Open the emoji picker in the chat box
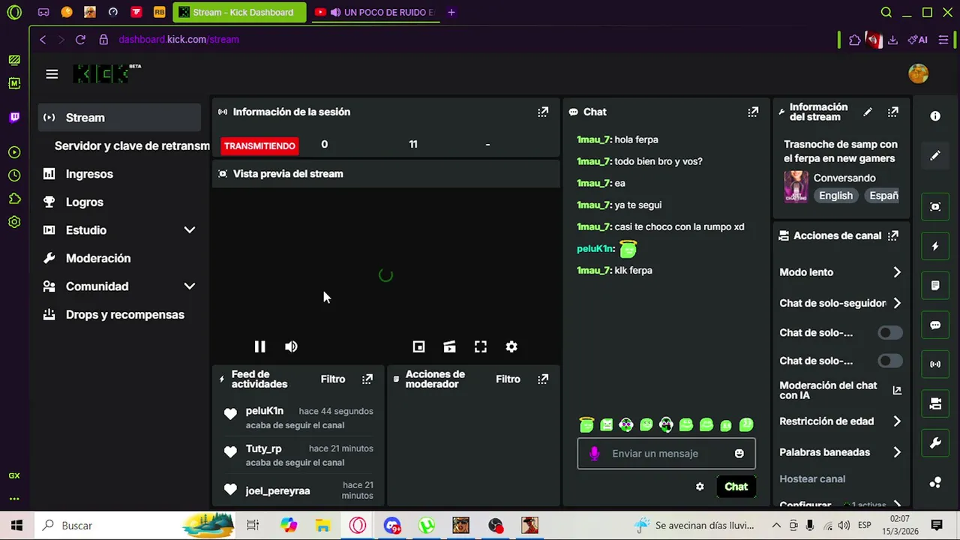960x540 pixels. point(739,454)
